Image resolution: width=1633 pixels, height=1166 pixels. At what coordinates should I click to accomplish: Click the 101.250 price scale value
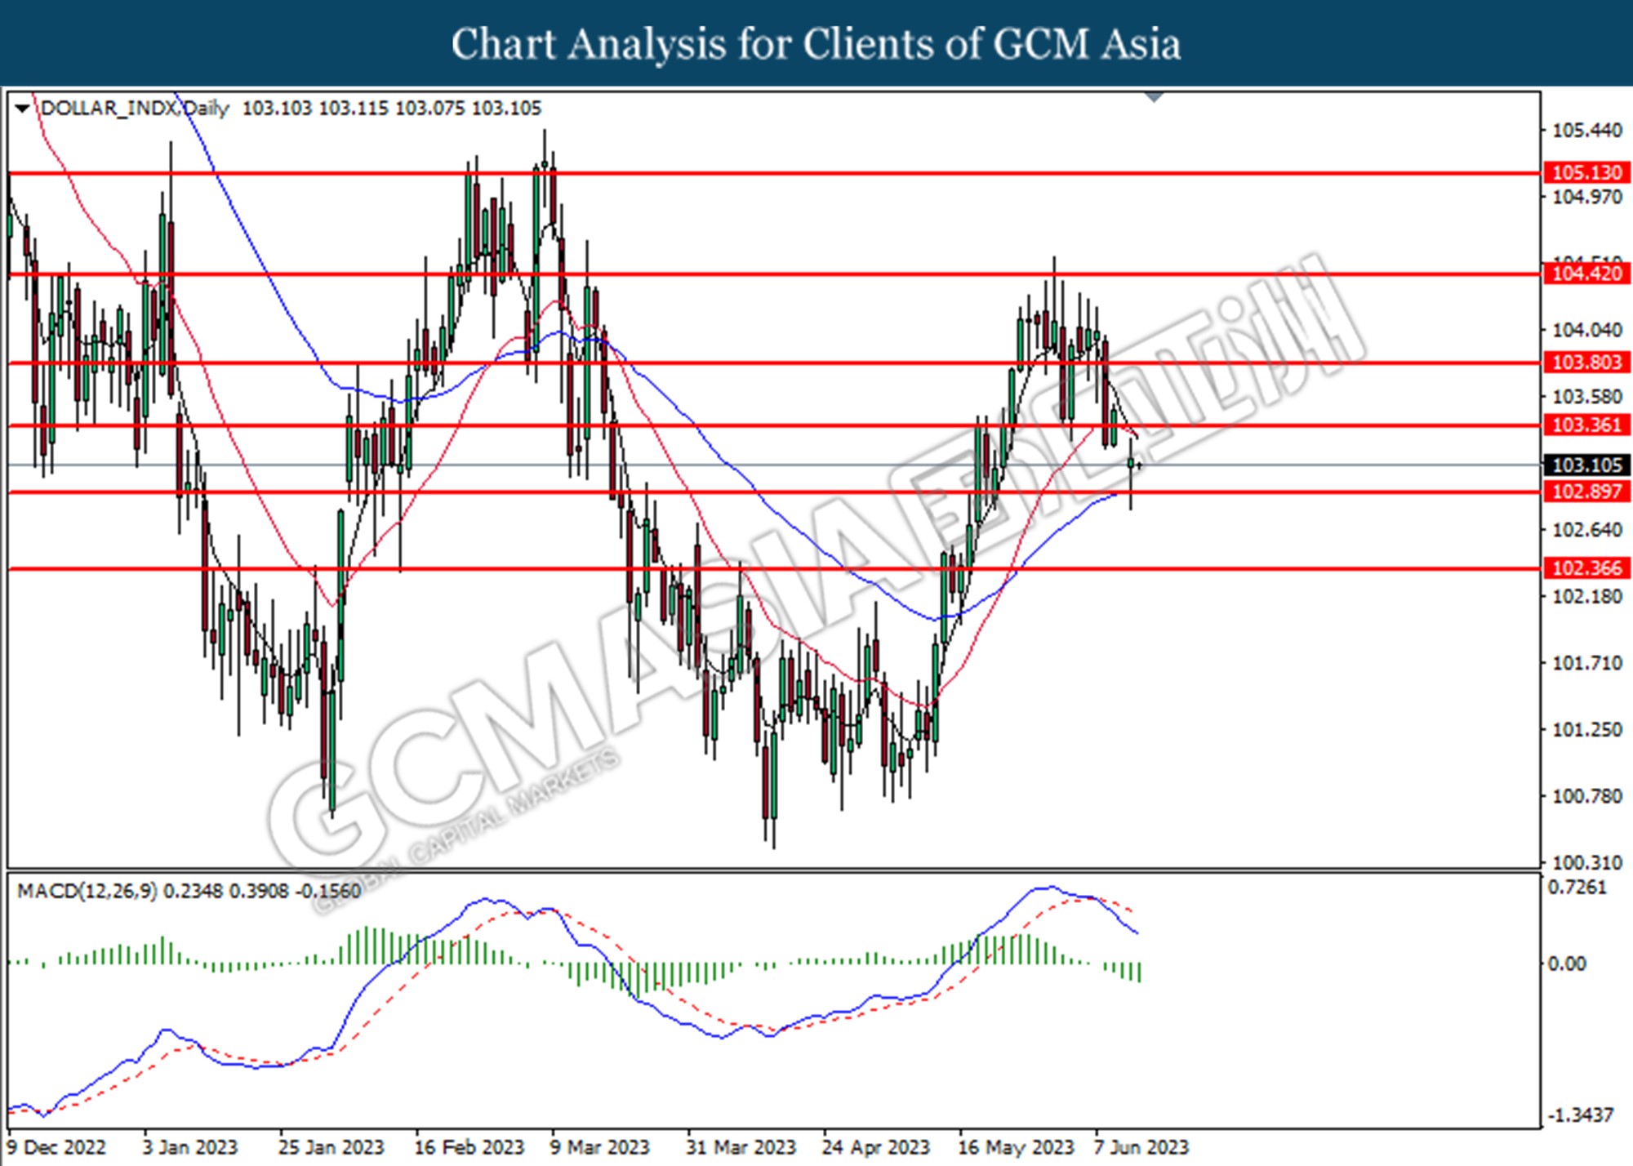tap(1586, 730)
